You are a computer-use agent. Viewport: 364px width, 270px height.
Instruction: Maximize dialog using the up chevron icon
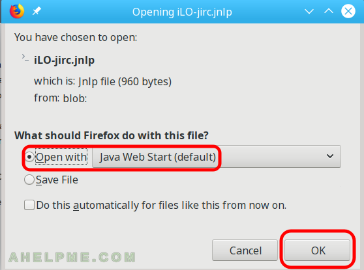pos(329,11)
